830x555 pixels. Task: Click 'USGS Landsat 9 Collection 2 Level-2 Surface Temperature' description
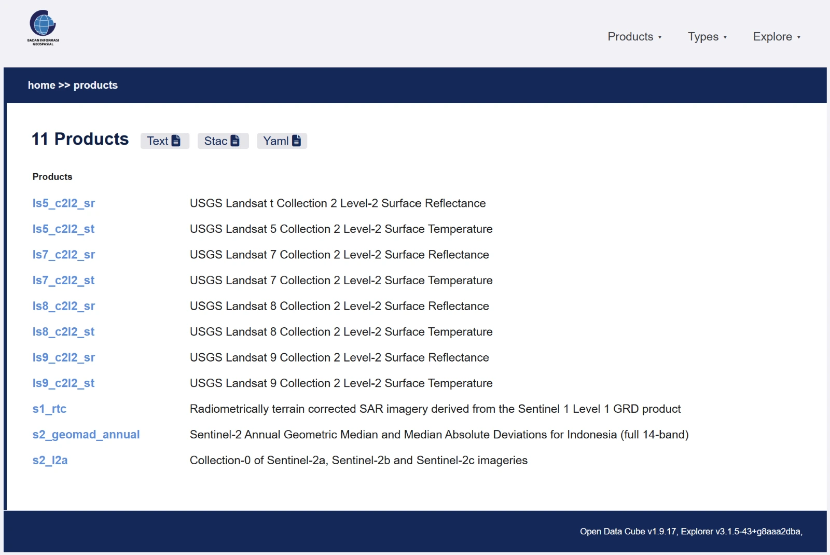click(x=341, y=383)
